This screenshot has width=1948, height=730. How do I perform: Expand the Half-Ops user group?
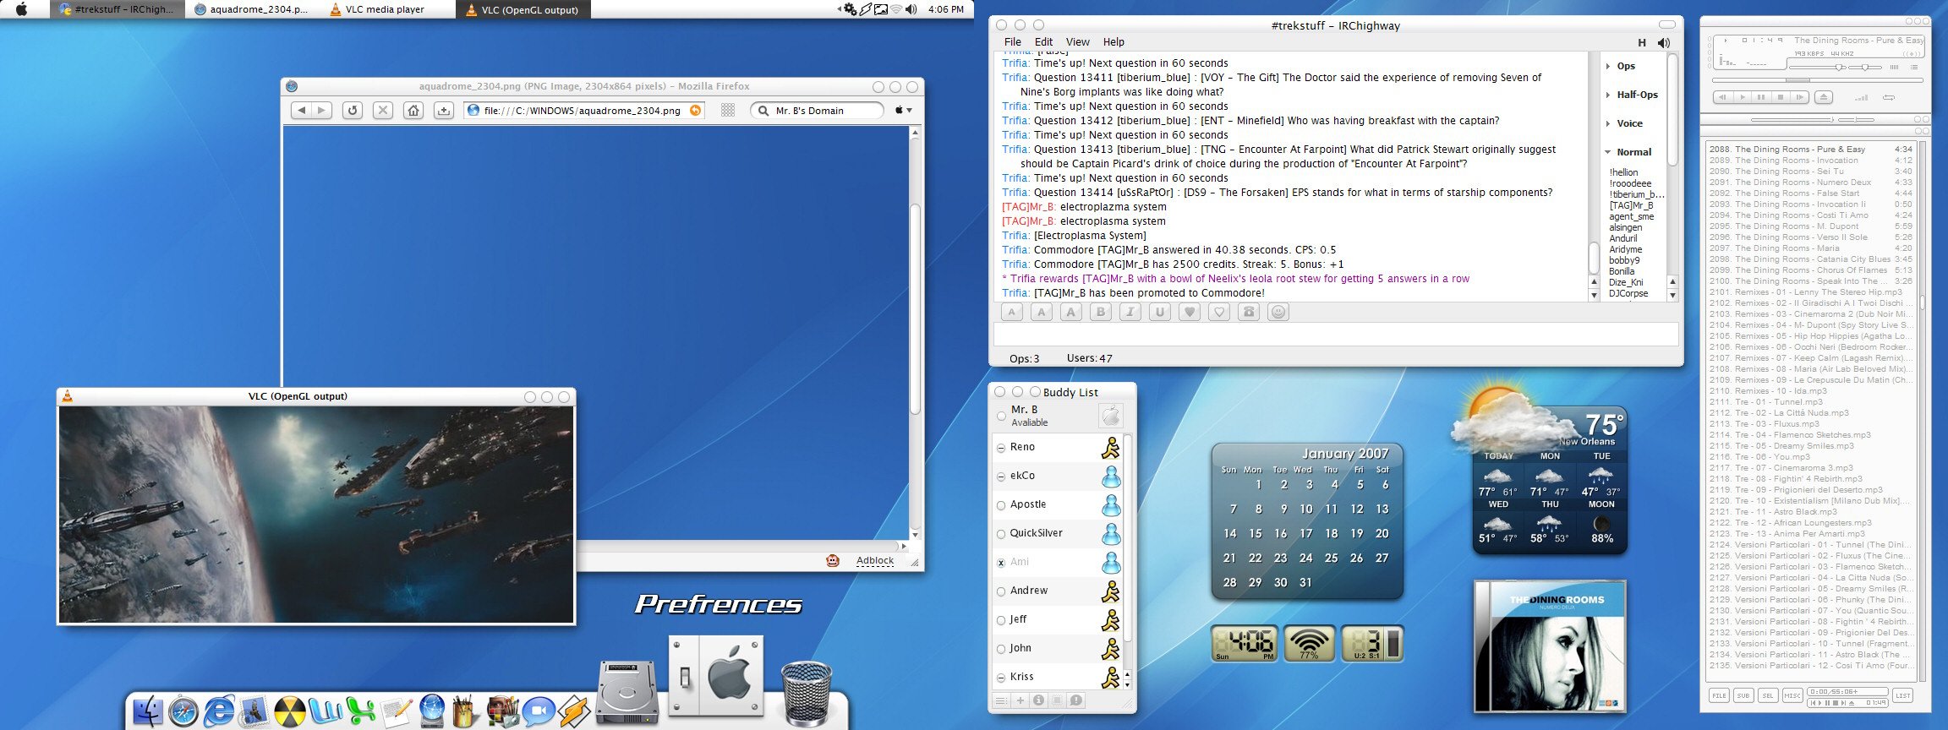pos(1608,95)
